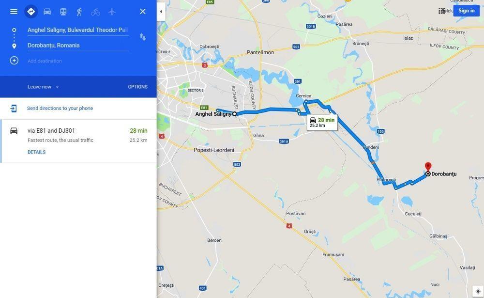
Task: Click the Sign in button
Action: tap(467, 11)
